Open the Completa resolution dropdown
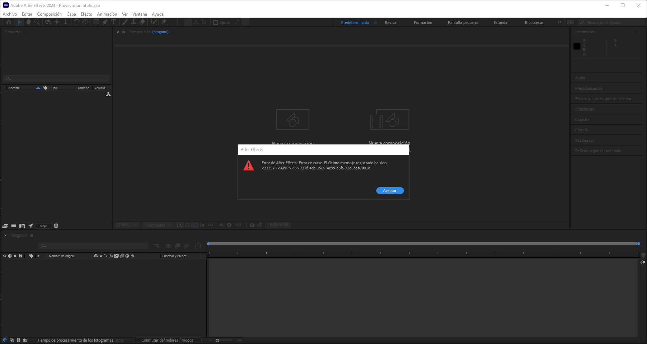647x344 pixels. click(157, 225)
